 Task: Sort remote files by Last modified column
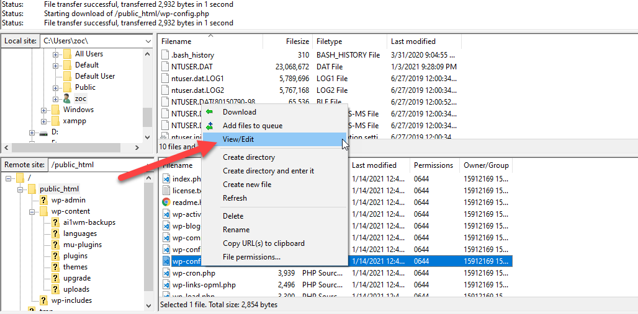[x=379, y=165]
